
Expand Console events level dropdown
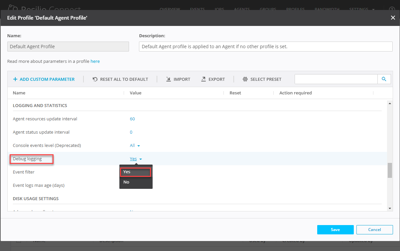point(135,146)
